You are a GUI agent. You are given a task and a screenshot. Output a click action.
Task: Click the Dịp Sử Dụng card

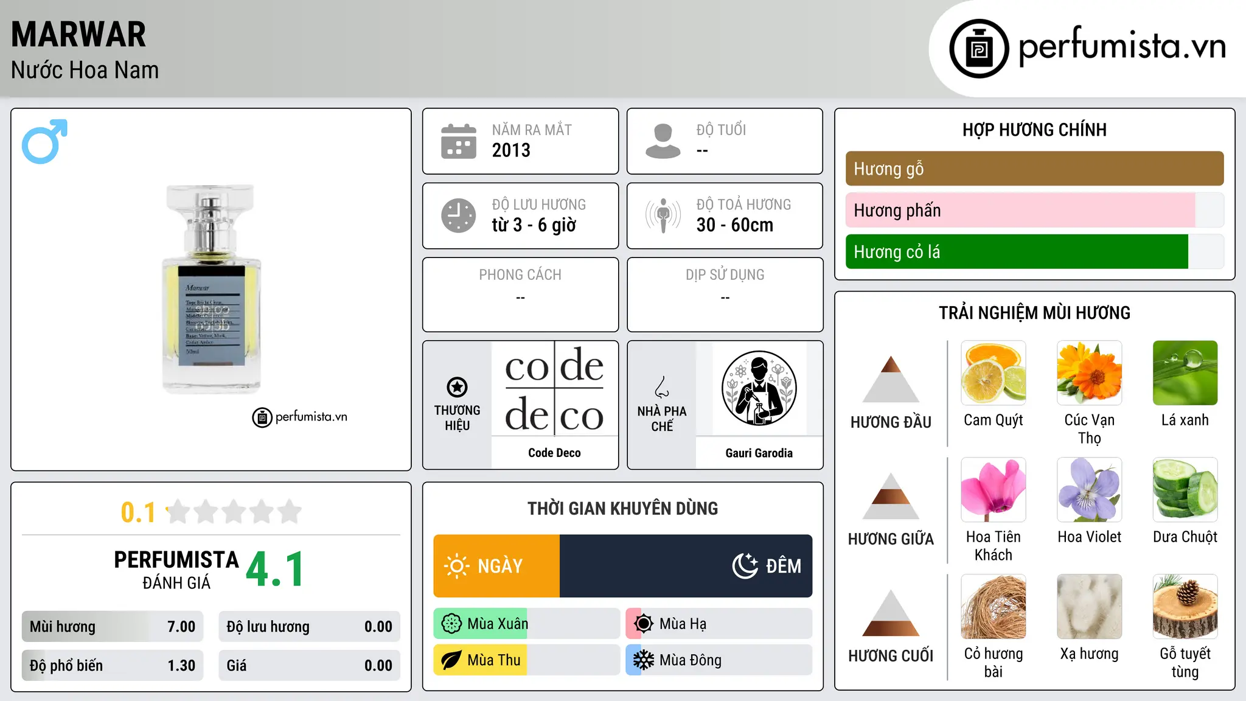(725, 295)
